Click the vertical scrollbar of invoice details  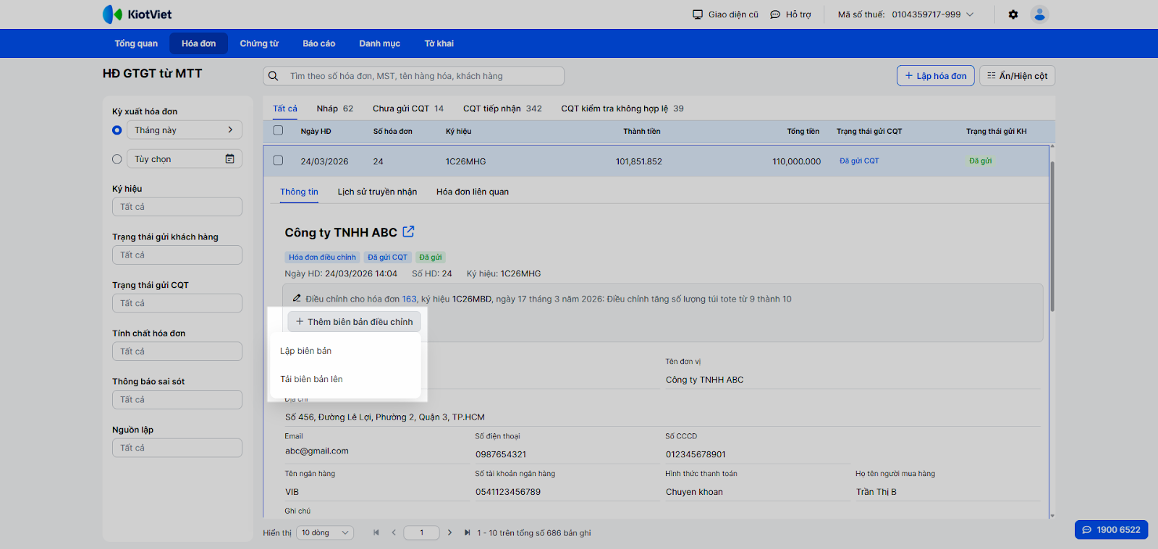coord(1052,237)
